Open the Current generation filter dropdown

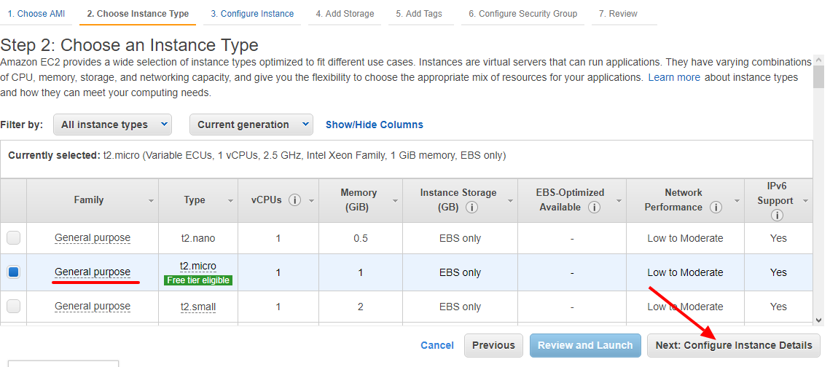pyautogui.click(x=251, y=125)
